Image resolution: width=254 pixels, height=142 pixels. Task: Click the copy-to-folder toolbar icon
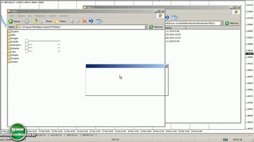tap(78, 21)
